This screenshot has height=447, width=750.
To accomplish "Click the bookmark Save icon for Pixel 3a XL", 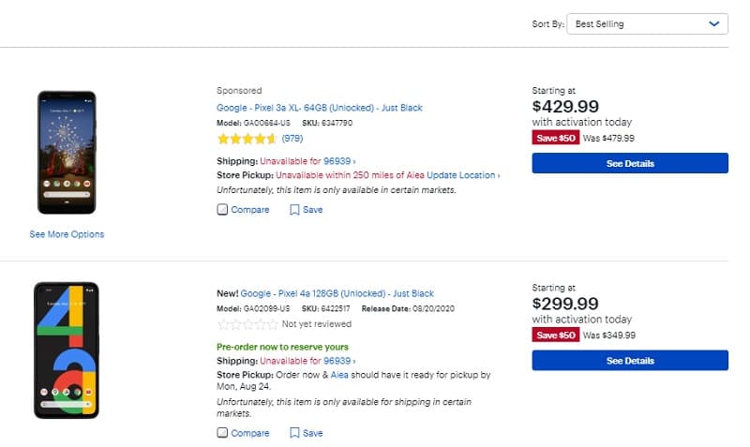I will click(294, 210).
